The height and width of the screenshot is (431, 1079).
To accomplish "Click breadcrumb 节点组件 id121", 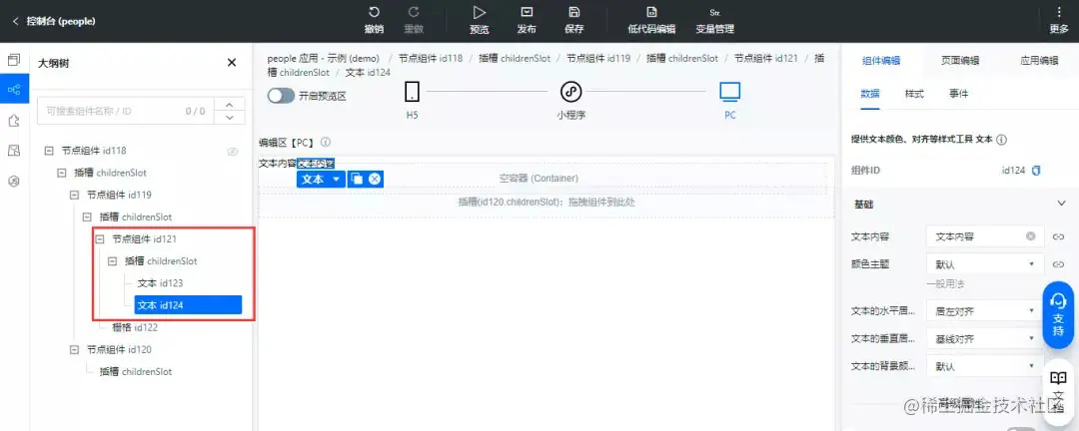I will pos(766,59).
